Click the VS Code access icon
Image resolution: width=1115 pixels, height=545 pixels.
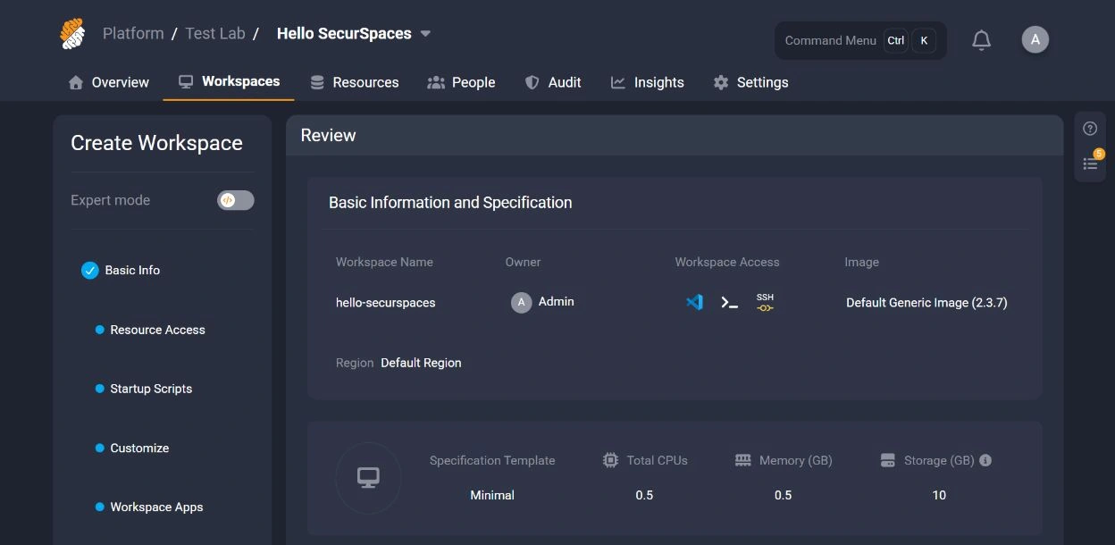click(x=694, y=302)
